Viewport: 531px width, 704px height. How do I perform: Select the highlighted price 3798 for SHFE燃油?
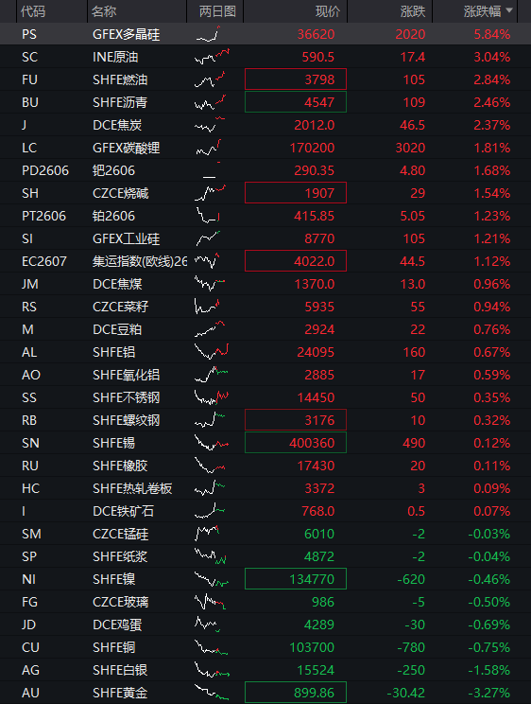point(296,79)
